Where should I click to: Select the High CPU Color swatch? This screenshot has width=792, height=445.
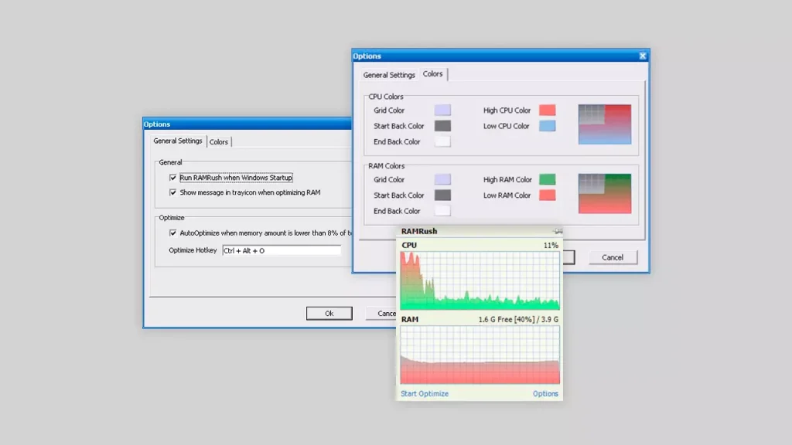pyautogui.click(x=547, y=110)
